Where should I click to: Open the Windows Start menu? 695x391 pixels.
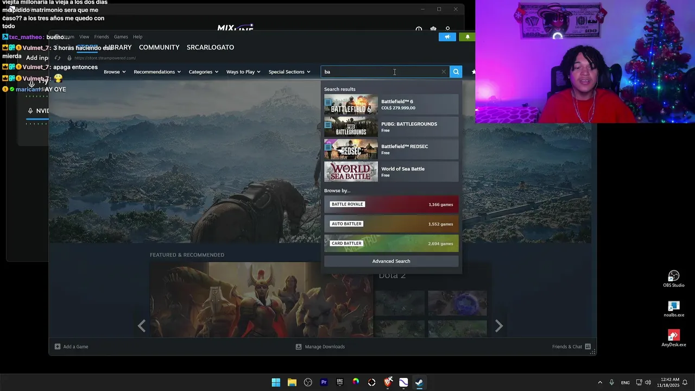tap(276, 382)
